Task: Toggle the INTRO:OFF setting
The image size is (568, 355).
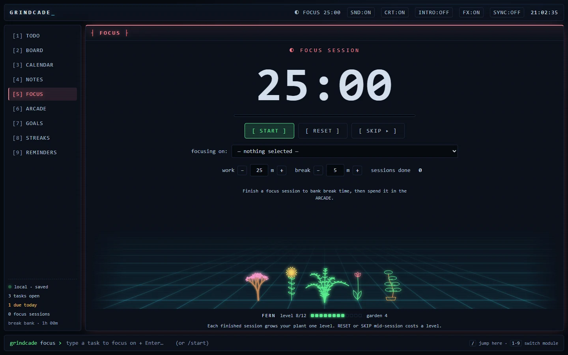Action: pyautogui.click(x=434, y=13)
